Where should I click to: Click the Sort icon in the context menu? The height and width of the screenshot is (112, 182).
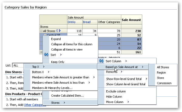coord(46,55)
